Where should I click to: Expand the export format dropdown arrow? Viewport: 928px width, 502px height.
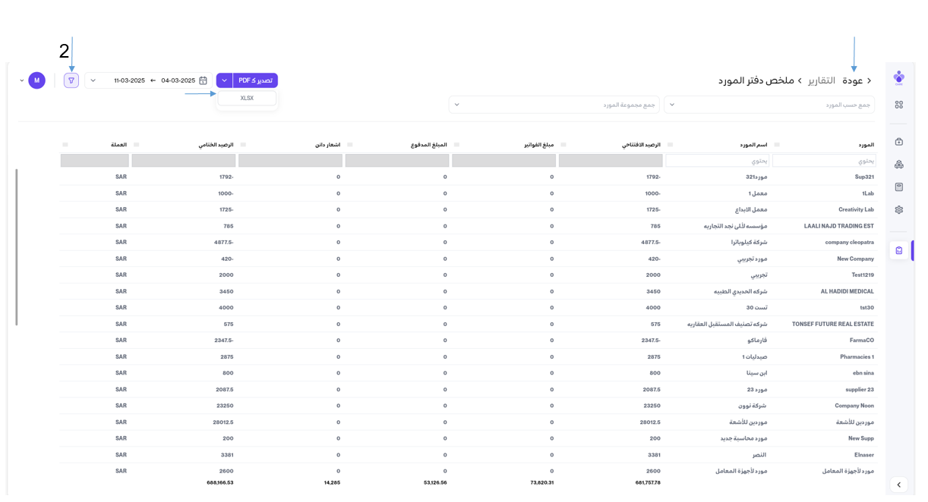coord(224,80)
